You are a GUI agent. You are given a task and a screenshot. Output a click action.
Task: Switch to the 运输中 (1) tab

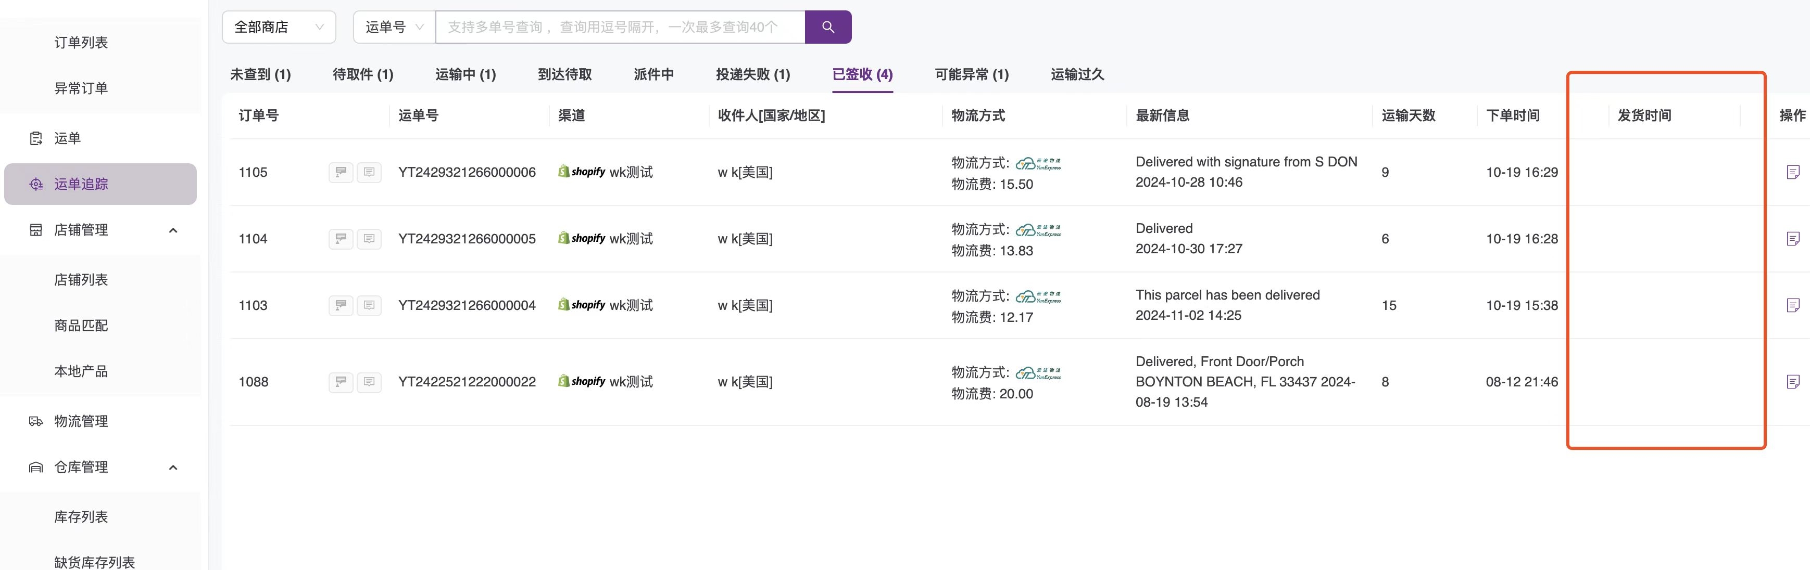coord(466,74)
